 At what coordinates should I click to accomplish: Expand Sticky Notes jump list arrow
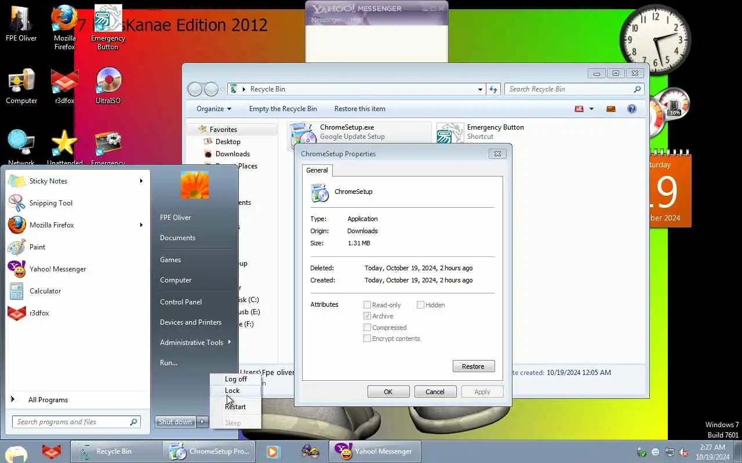coord(141,181)
